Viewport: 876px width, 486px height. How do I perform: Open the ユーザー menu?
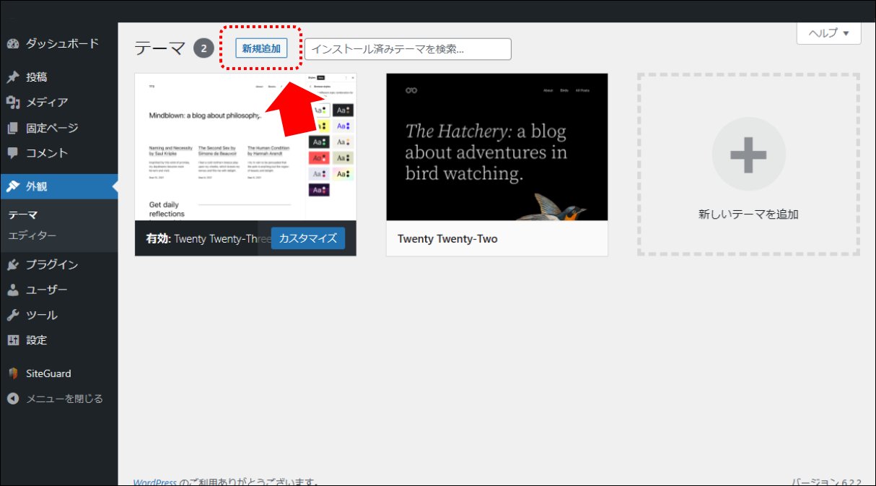[x=59, y=290]
